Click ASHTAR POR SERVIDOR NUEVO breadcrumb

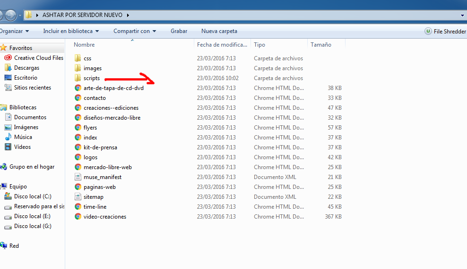pyautogui.click(x=82, y=15)
